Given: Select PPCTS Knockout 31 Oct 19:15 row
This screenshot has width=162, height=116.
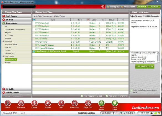Looking at the screenshot, I should coord(81,35).
